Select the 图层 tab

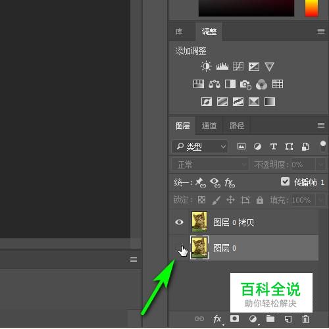[183, 126]
